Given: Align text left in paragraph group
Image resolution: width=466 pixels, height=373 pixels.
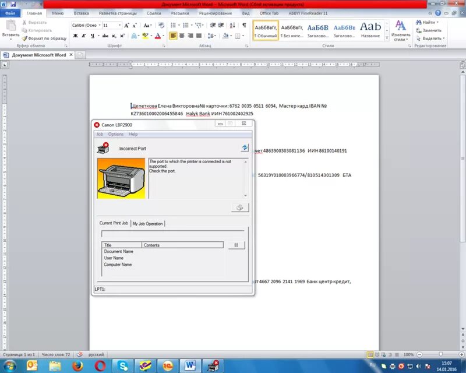Looking at the screenshot, I should point(173,36).
